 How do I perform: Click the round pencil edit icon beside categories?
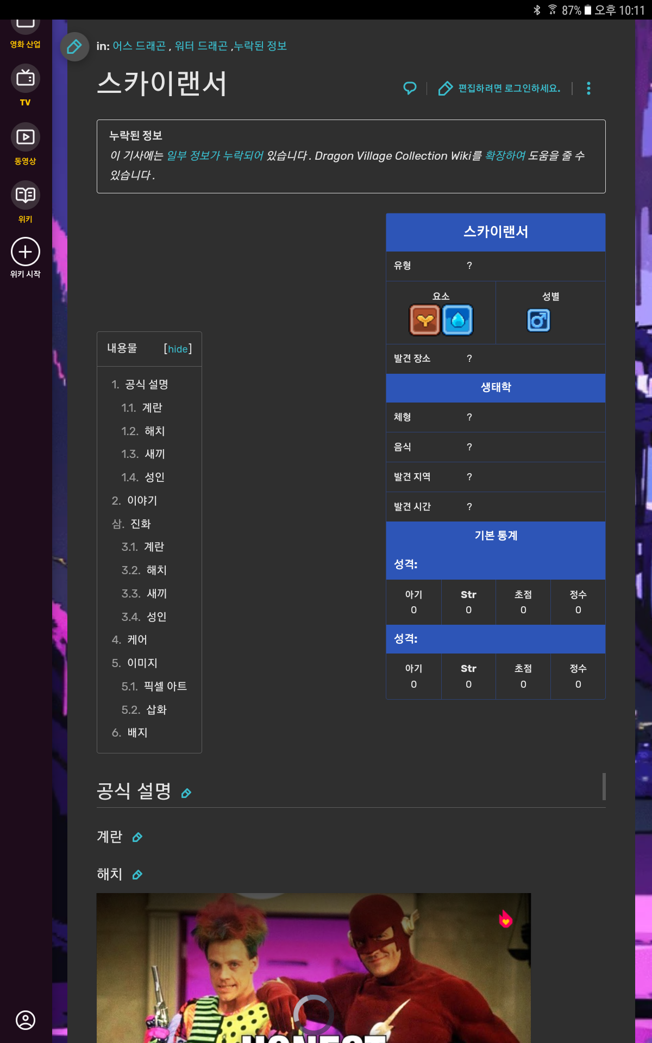[74, 47]
